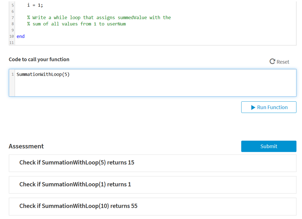Click the Run Function button

[x=269, y=107]
